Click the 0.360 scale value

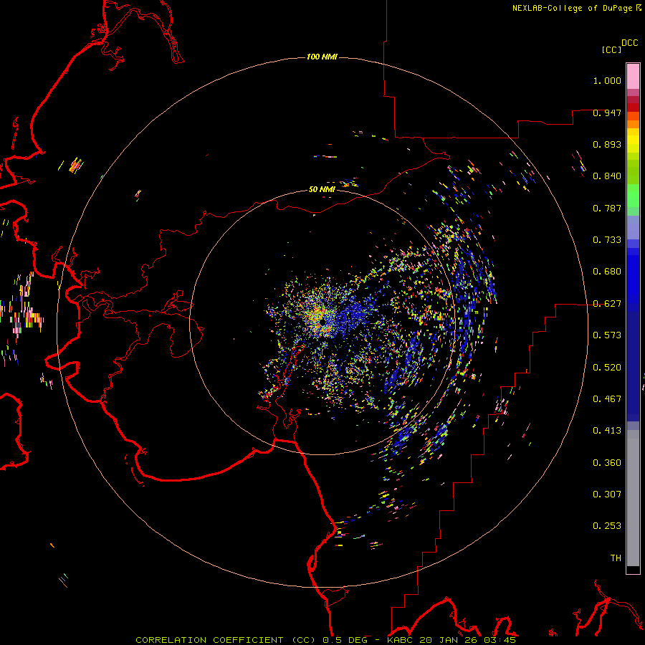(x=607, y=463)
